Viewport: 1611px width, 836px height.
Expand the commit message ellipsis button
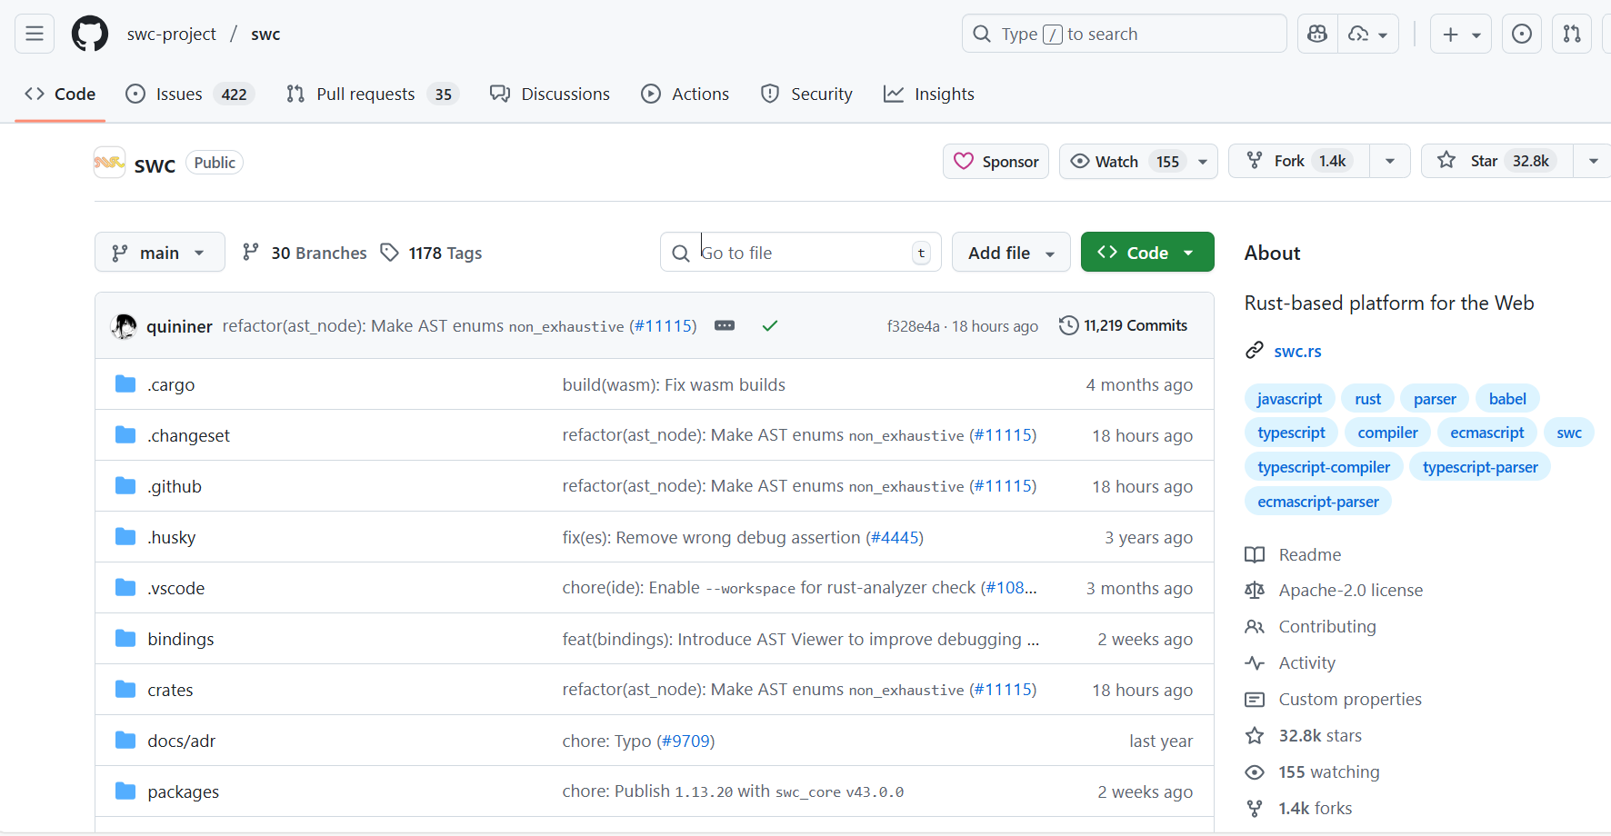(x=725, y=325)
